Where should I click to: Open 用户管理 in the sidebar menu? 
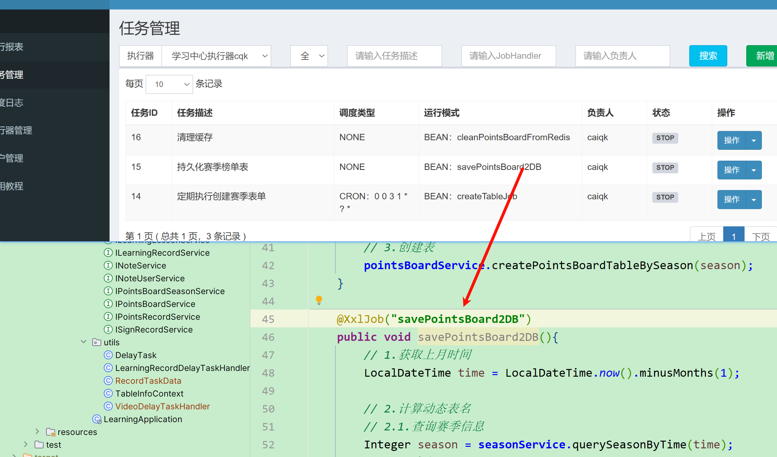pos(54,158)
